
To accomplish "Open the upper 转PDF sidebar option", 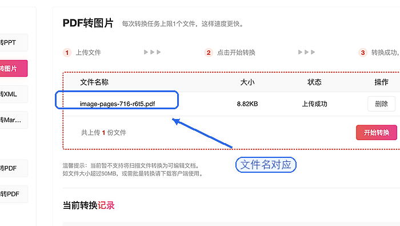I will (x=13, y=168).
